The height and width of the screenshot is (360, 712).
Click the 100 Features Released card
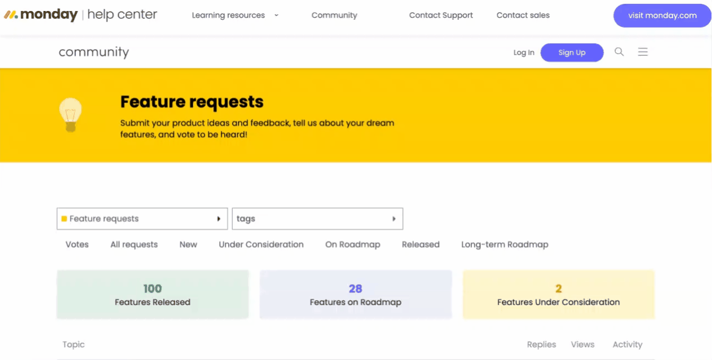coord(153,295)
